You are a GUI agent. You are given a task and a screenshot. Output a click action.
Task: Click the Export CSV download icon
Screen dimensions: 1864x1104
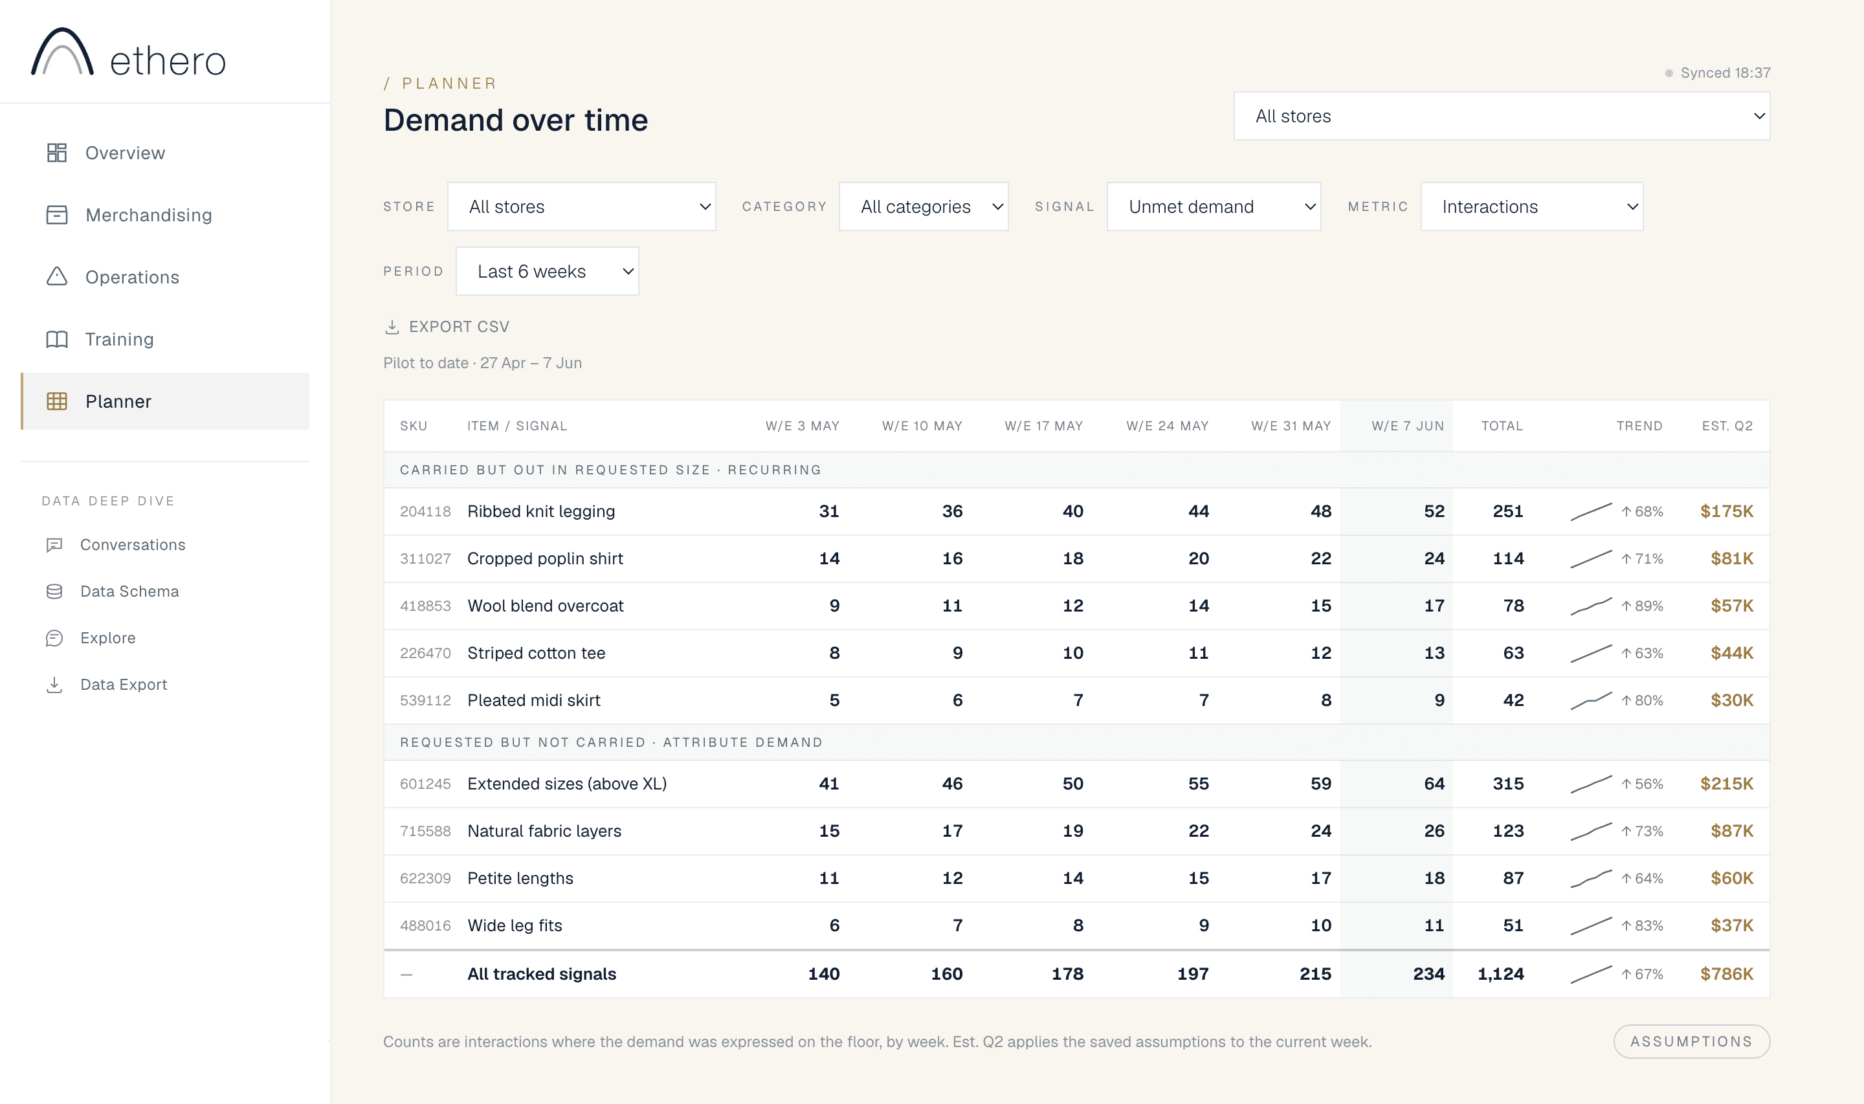click(x=392, y=327)
